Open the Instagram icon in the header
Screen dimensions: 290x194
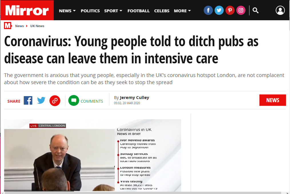coord(241,10)
